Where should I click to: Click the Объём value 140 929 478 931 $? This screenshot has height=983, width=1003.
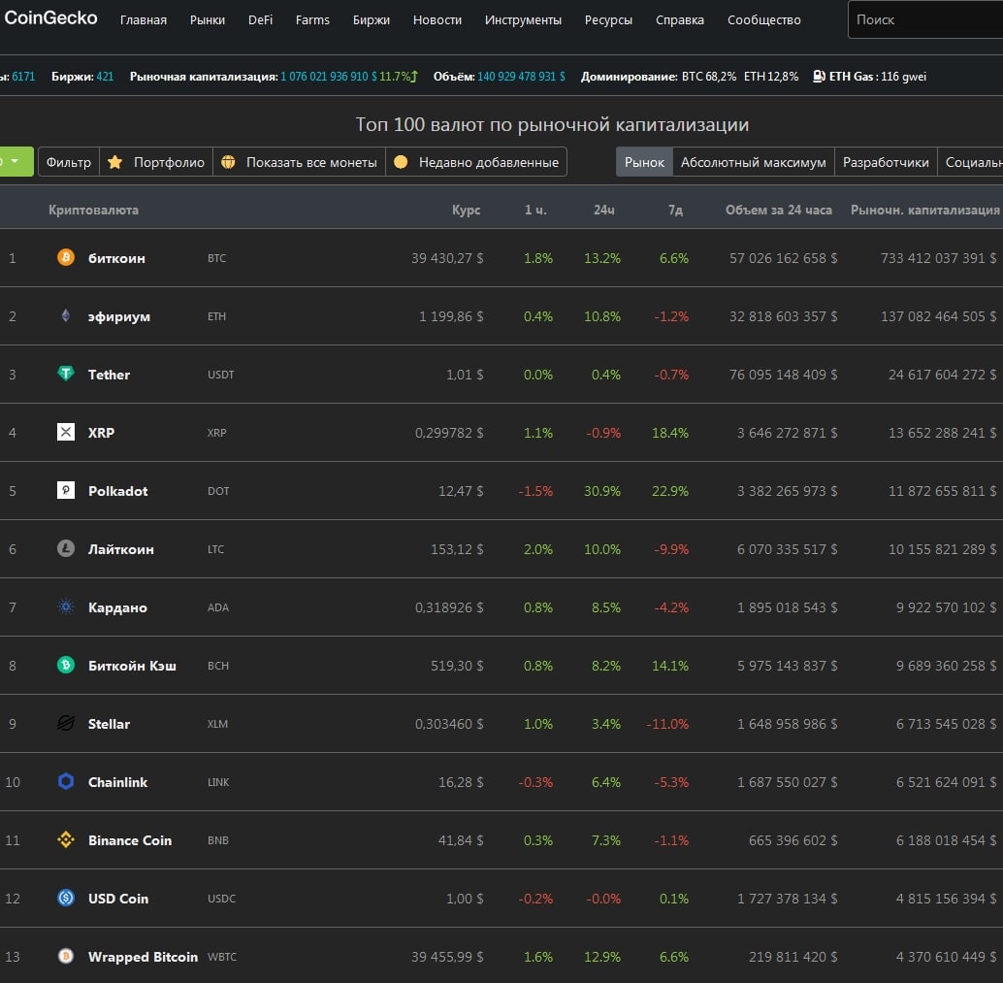[x=521, y=77]
